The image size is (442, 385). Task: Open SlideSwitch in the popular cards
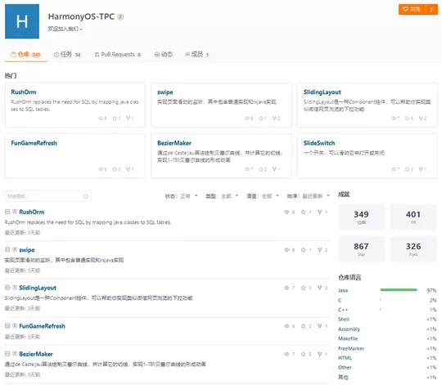click(x=319, y=143)
